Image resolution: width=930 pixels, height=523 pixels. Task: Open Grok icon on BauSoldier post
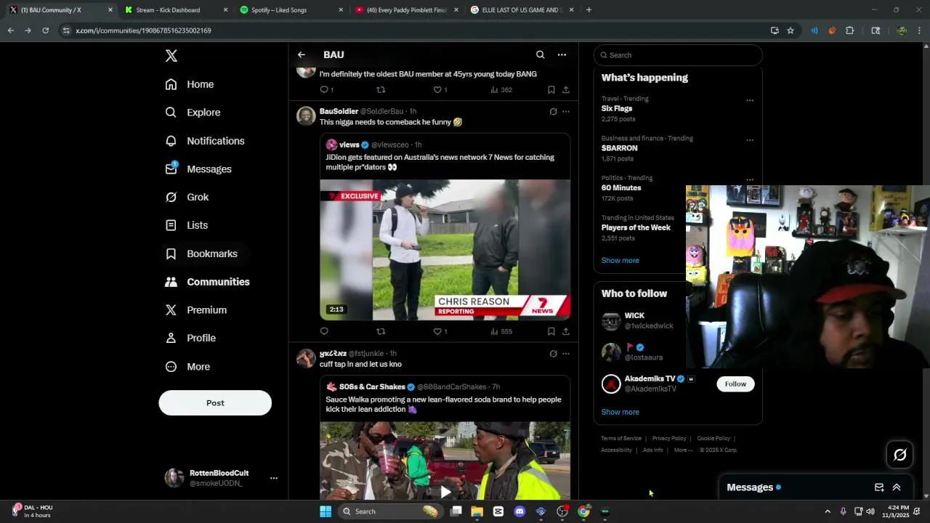pyautogui.click(x=553, y=111)
